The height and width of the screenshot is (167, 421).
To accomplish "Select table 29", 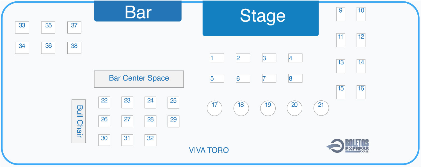I will 173,121.
